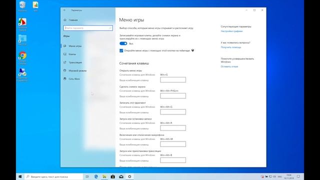Open the Mail app from the taskbar
This screenshot has width=320, height=180.
[121, 176]
